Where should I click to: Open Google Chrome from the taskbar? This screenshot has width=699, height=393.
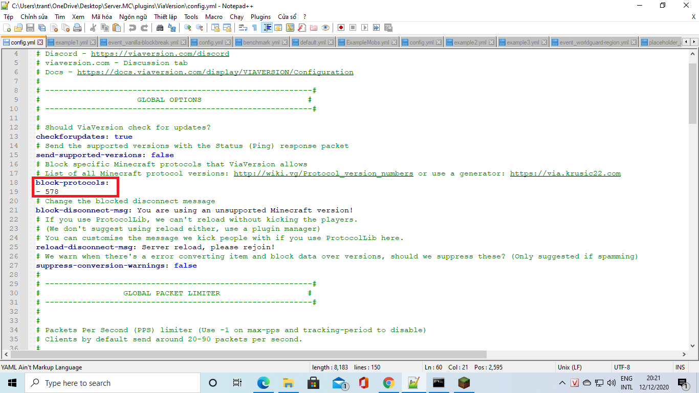coord(389,383)
